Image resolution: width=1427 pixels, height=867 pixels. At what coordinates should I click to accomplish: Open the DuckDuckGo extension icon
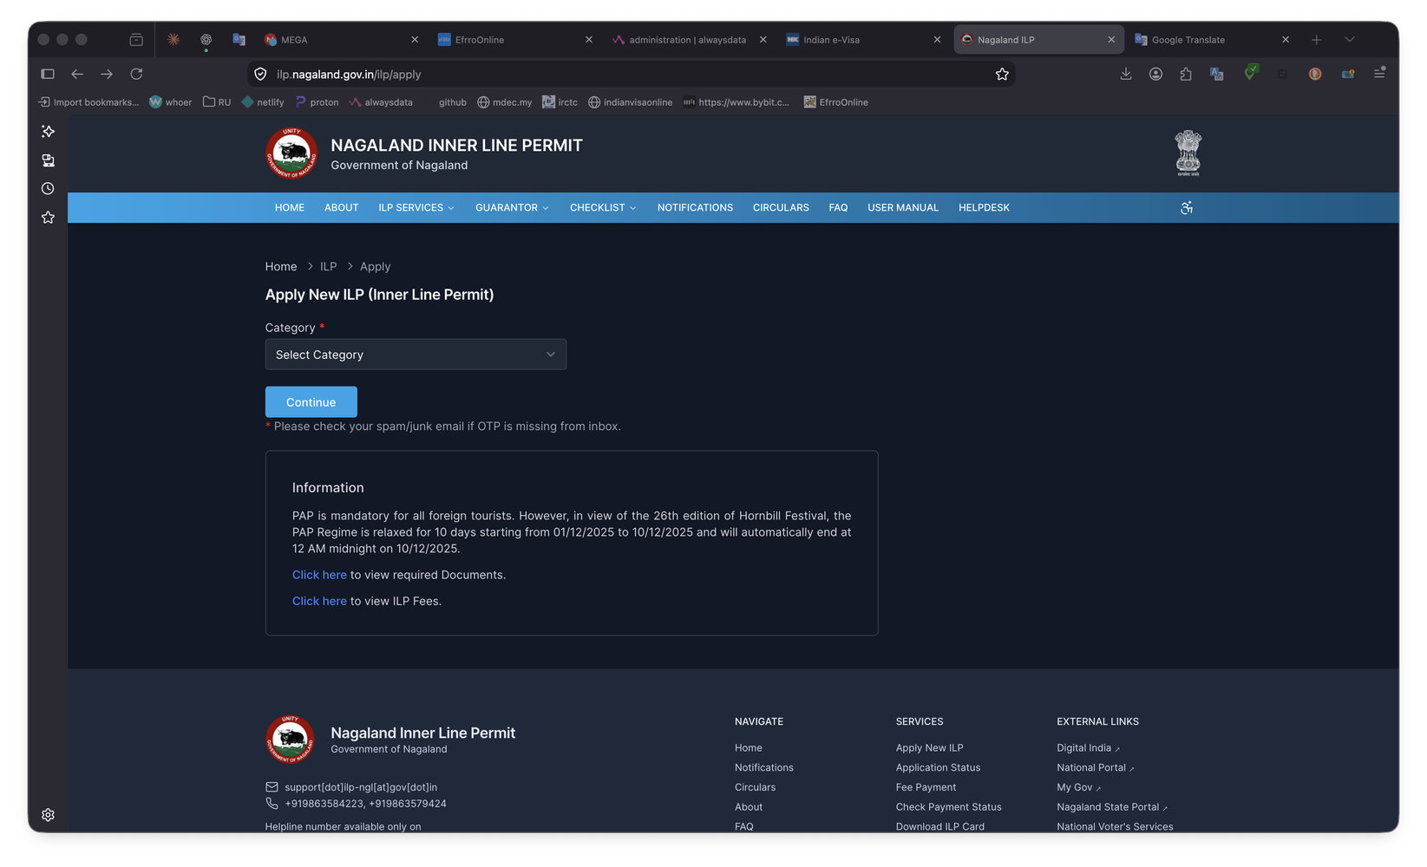pyautogui.click(x=1315, y=75)
